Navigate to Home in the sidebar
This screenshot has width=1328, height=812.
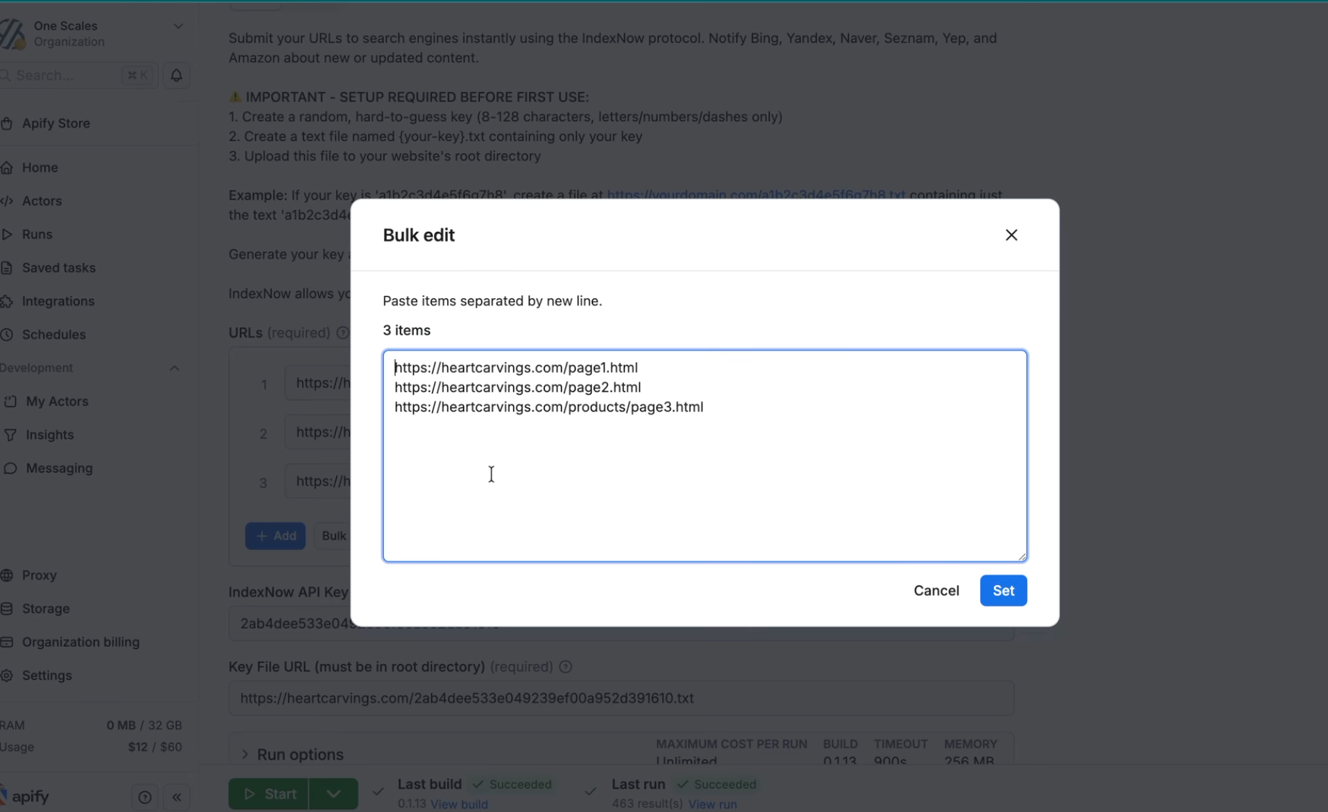pos(40,167)
